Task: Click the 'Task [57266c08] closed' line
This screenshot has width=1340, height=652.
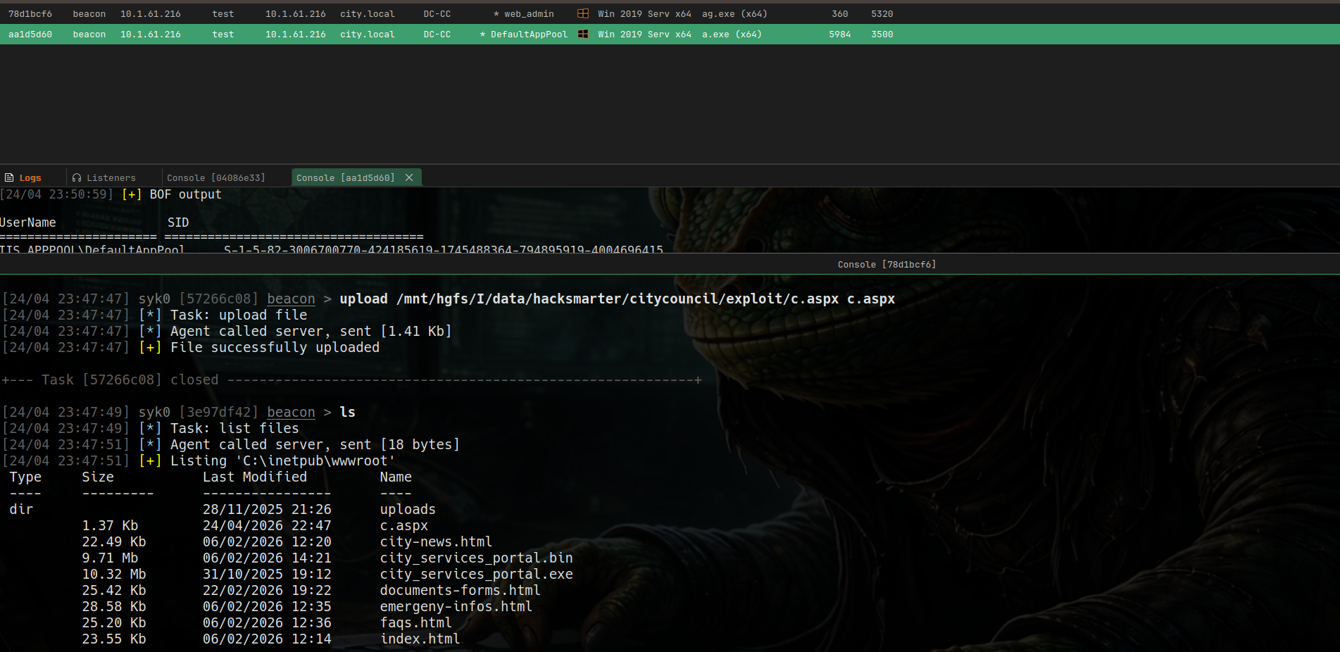Action: point(130,380)
